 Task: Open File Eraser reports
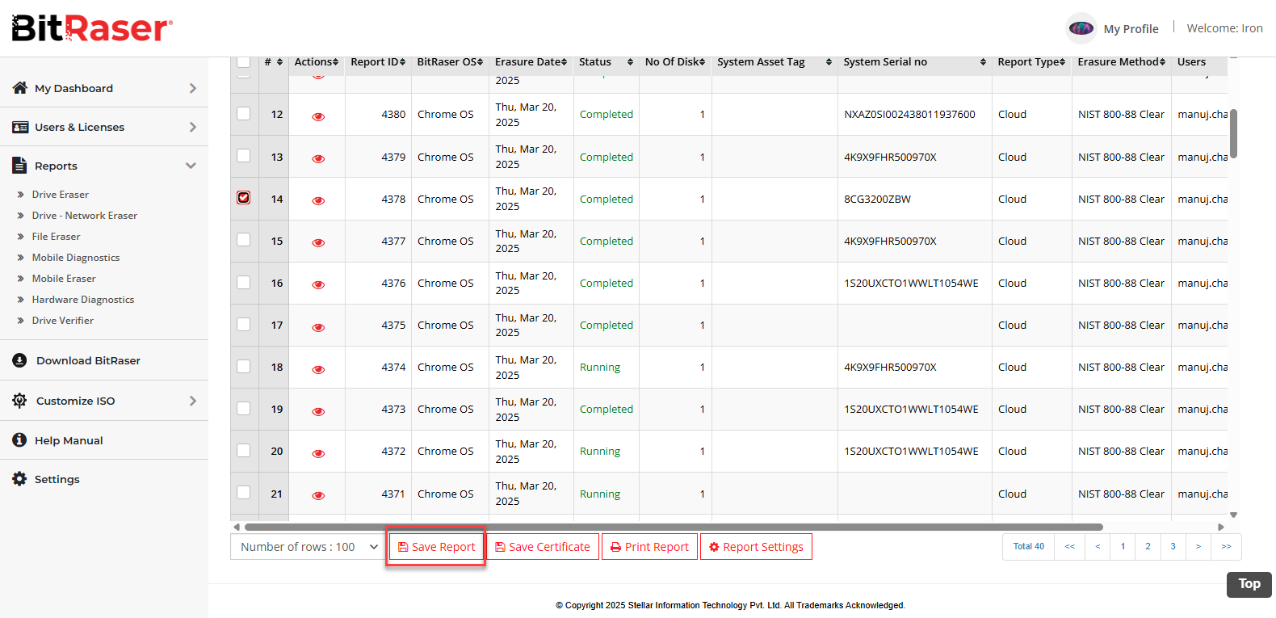56,237
